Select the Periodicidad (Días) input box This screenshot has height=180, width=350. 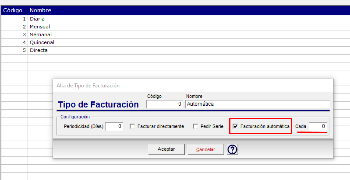point(114,126)
